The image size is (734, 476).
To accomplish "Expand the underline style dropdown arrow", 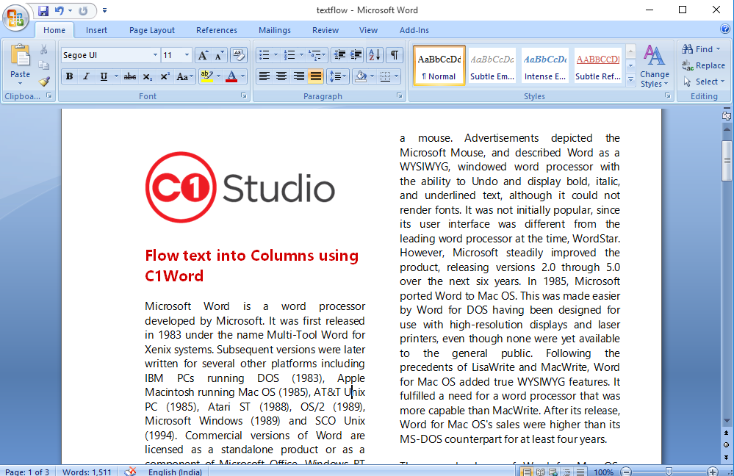I will pos(116,76).
